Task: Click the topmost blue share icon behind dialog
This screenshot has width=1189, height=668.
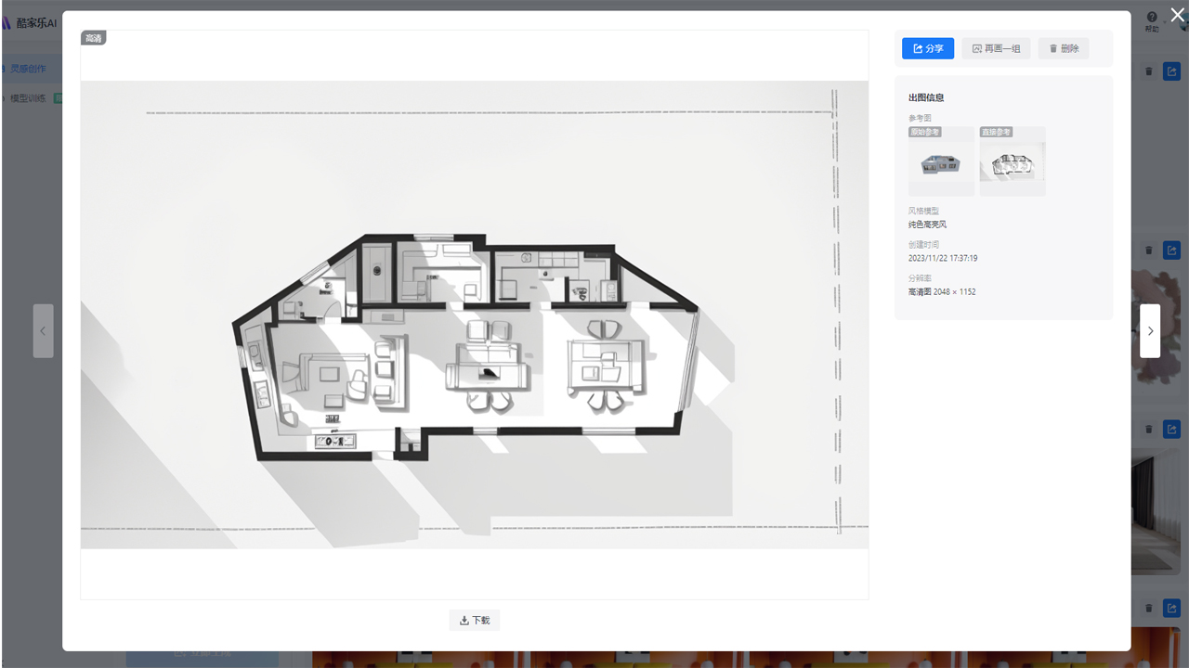Action: 1171,71
